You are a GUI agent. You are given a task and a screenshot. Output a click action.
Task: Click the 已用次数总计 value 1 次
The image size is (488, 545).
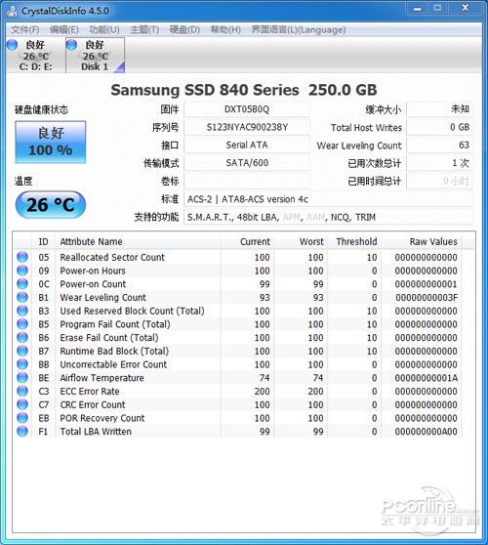click(439, 163)
